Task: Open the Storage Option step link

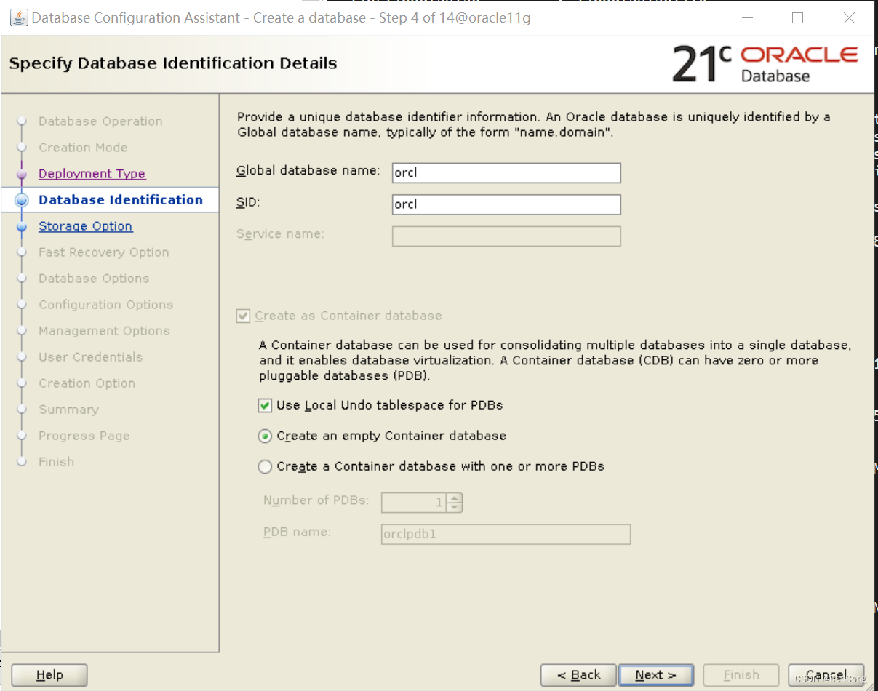Action: point(86,226)
